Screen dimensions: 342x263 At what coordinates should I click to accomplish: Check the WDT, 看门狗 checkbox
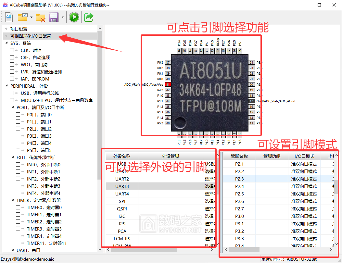(12, 65)
